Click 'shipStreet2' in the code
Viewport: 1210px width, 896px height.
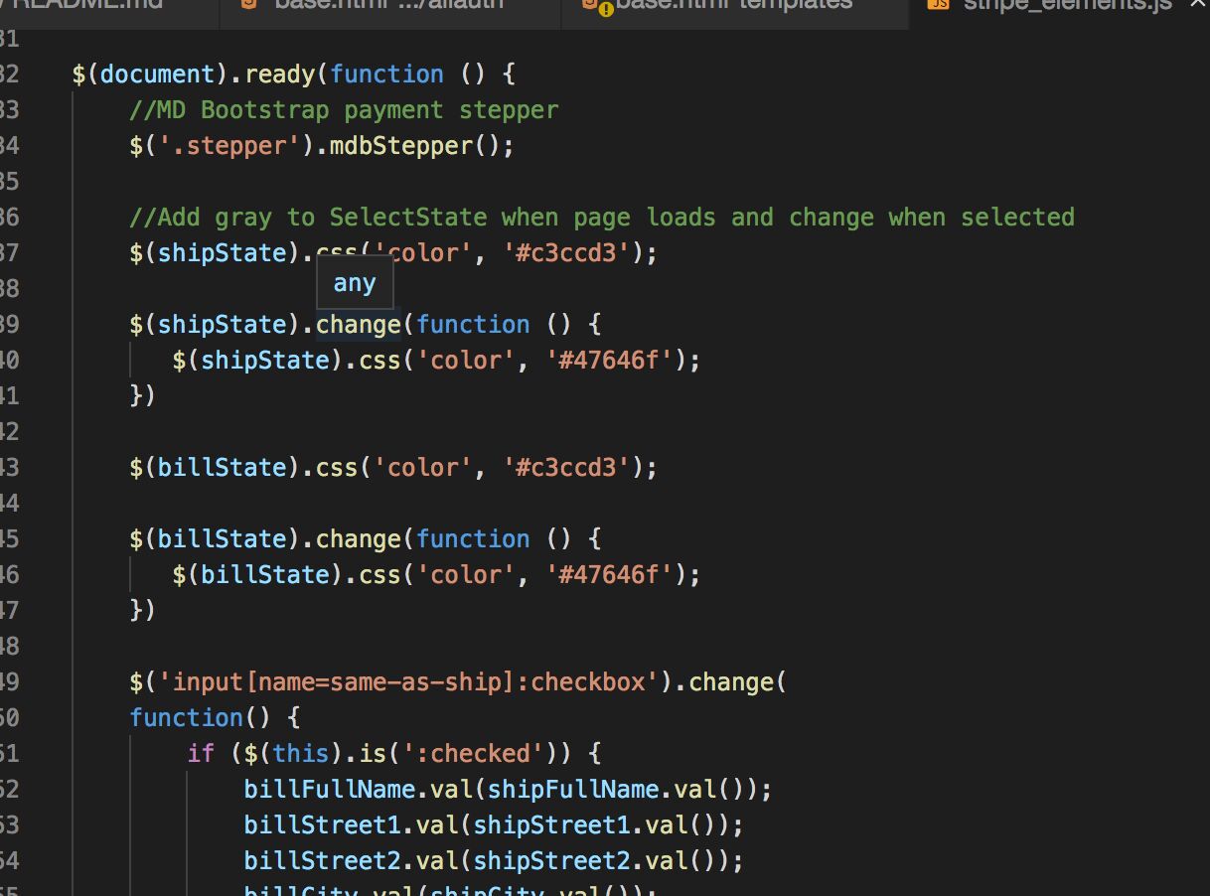(x=552, y=861)
